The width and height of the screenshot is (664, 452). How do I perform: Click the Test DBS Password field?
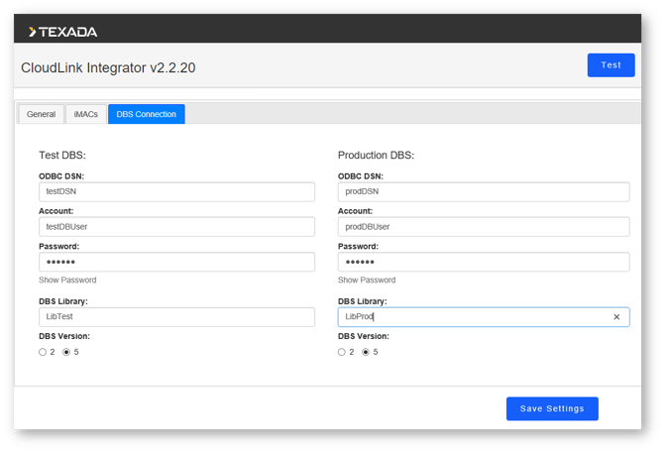click(x=176, y=262)
